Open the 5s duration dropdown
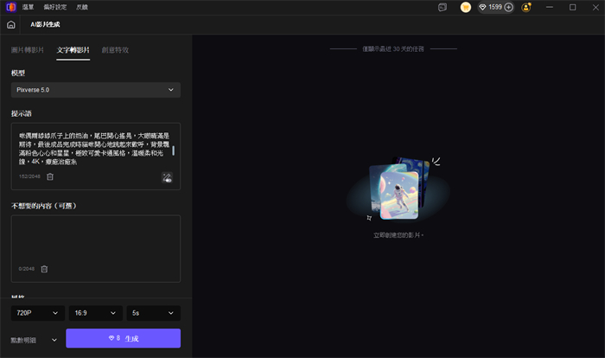 pyautogui.click(x=153, y=312)
